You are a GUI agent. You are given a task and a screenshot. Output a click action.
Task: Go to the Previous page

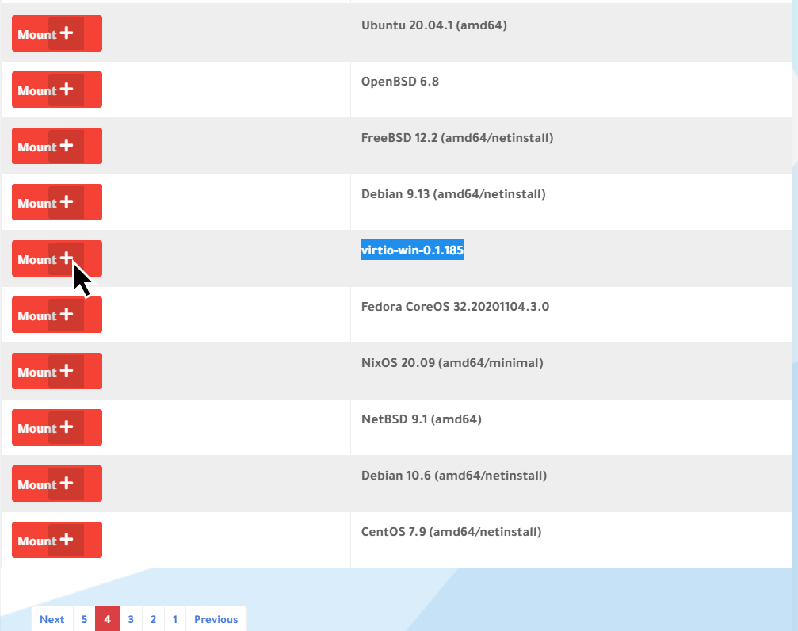[216, 619]
